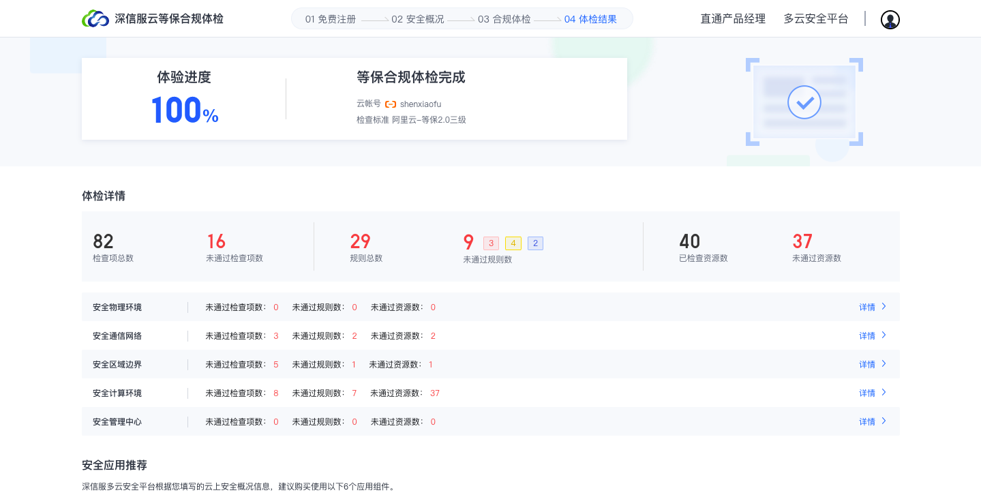
Task: Click the 安全区域边界 row label
Action: click(117, 365)
